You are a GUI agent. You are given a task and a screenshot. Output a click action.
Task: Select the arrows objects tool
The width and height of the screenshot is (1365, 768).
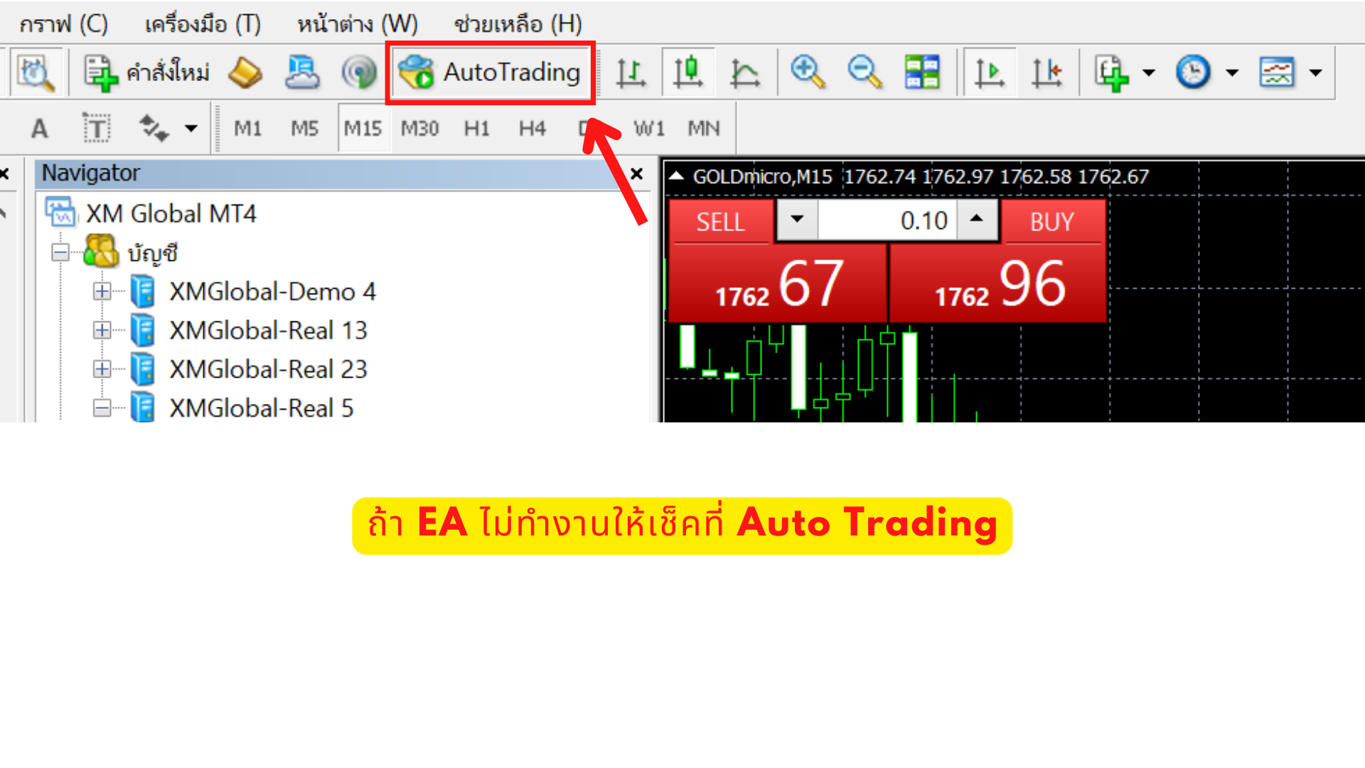click(154, 129)
